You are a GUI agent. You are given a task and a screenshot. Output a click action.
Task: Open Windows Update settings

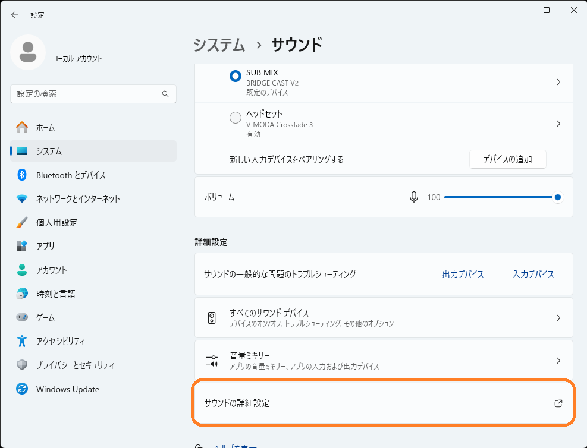(x=93, y=389)
